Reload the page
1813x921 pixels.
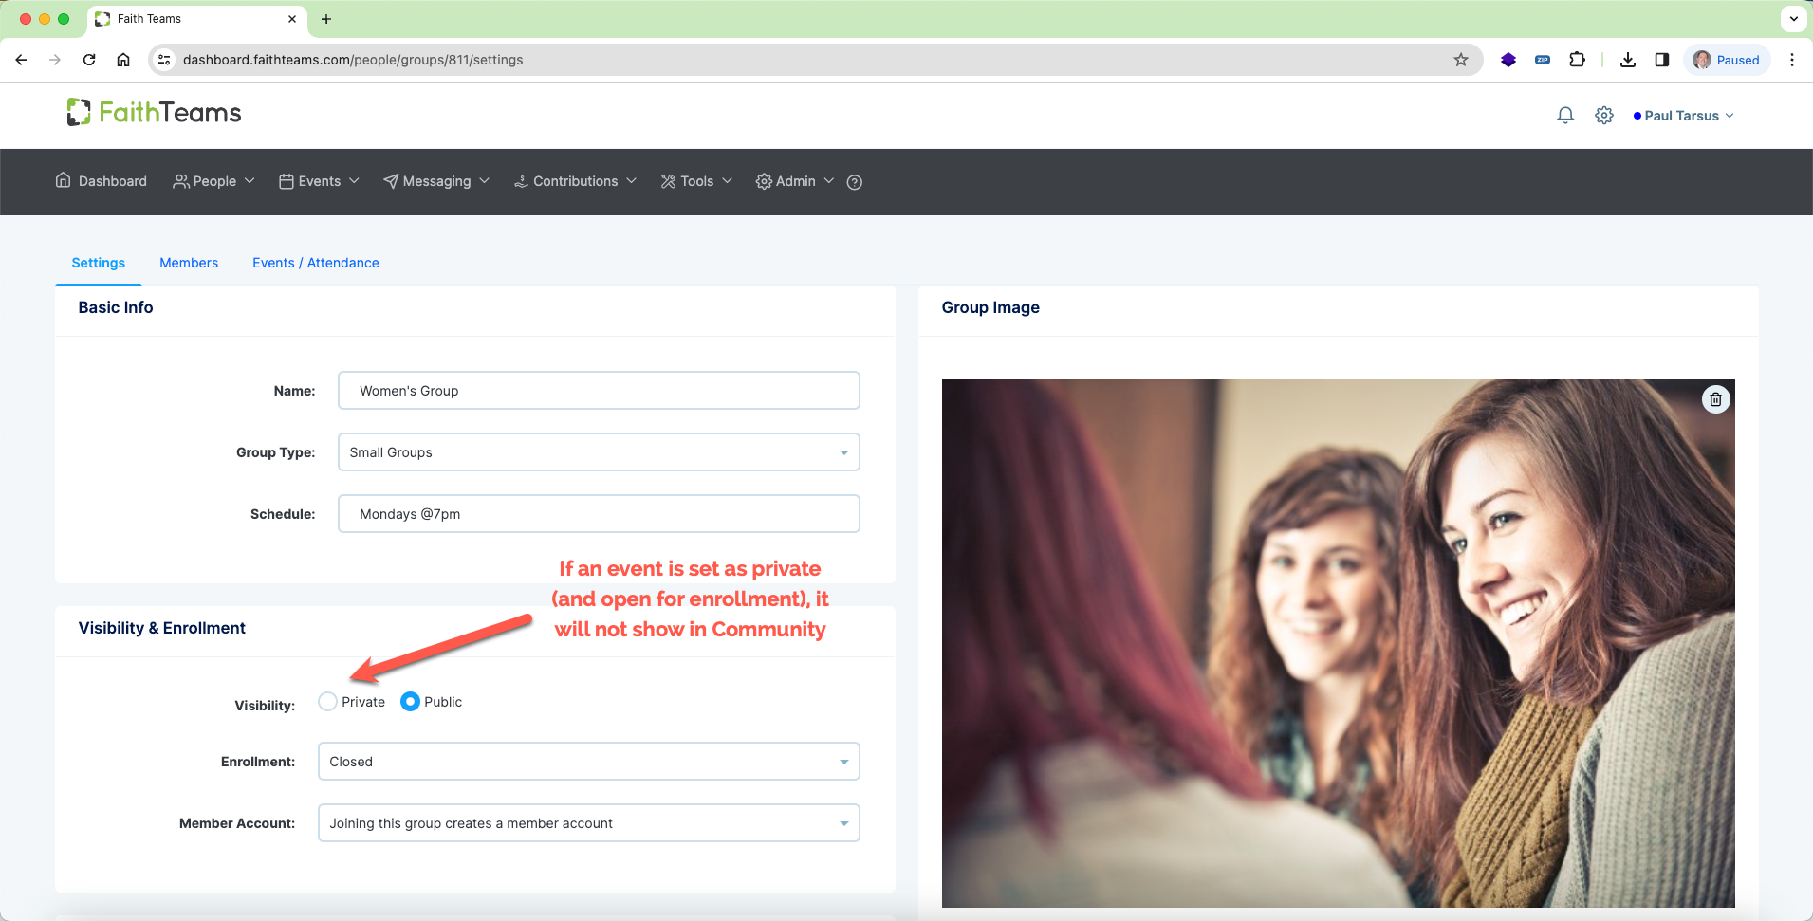89,60
